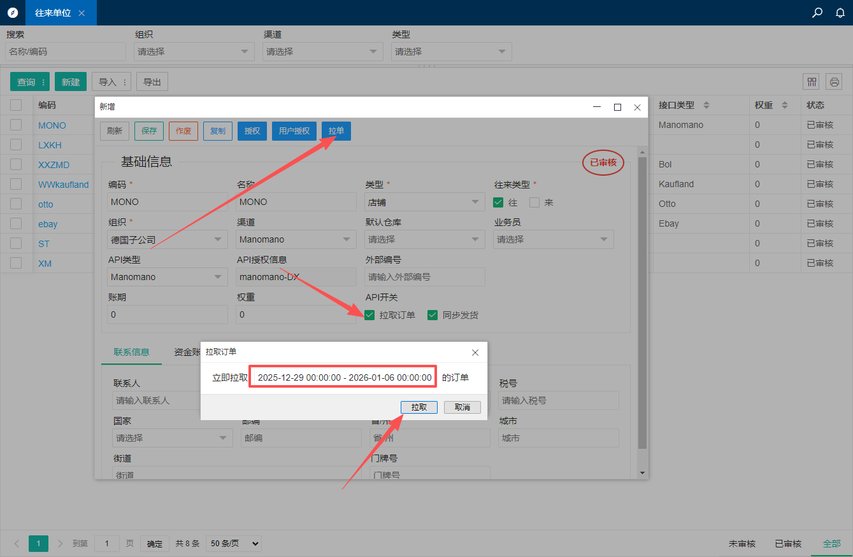
Task: Click the search magnifier icon in header
Action: click(817, 13)
